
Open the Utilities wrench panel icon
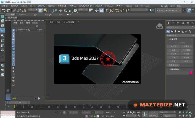click(x=192, y=23)
